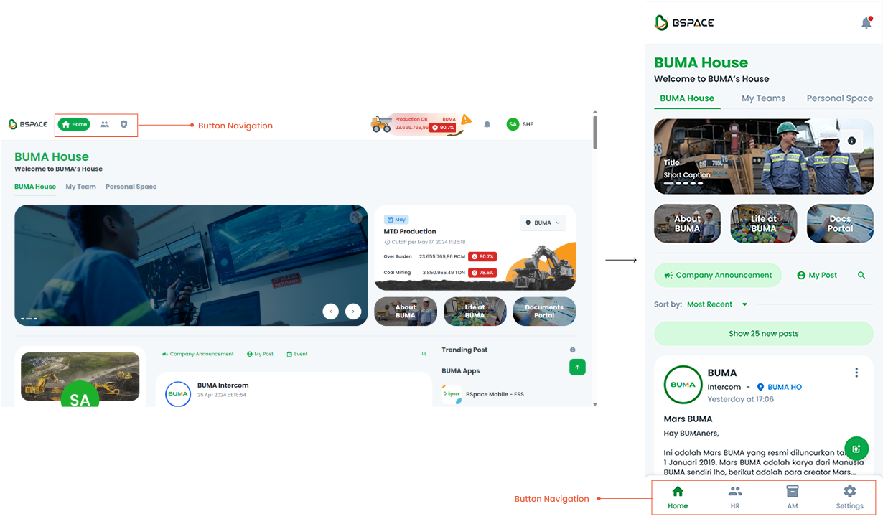Screen dimensions: 883x519
Task: Click the Show 25 new posts button
Action: [x=763, y=333]
